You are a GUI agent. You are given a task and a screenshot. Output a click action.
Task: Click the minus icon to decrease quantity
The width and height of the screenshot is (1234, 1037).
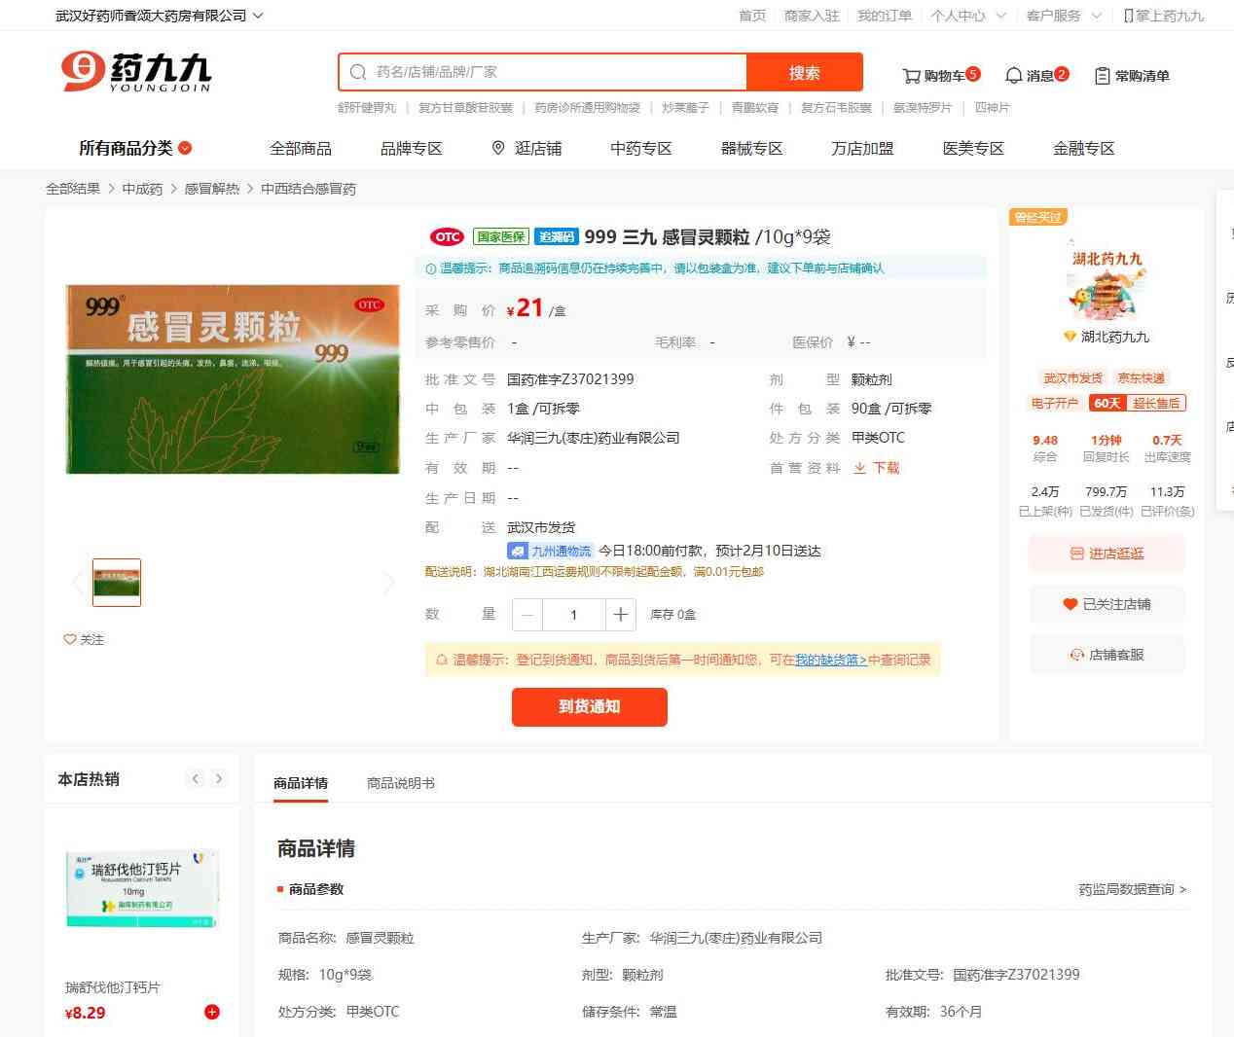[x=527, y=615]
